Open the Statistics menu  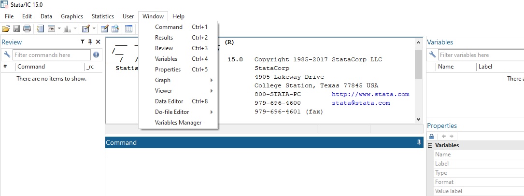pos(102,16)
